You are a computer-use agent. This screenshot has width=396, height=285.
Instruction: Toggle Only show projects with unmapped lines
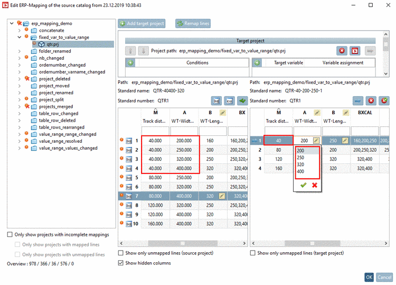pos(17,254)
